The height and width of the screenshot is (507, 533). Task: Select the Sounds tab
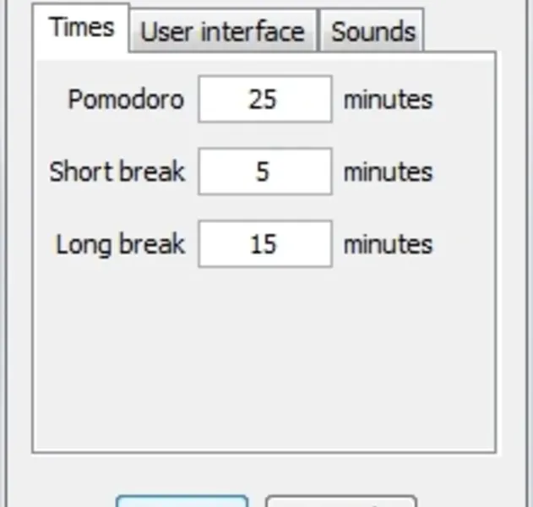373,32
